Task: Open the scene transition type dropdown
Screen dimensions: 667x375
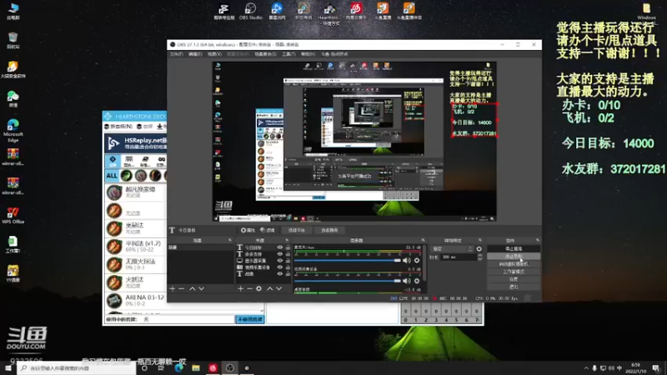Action: pos(452,248)
